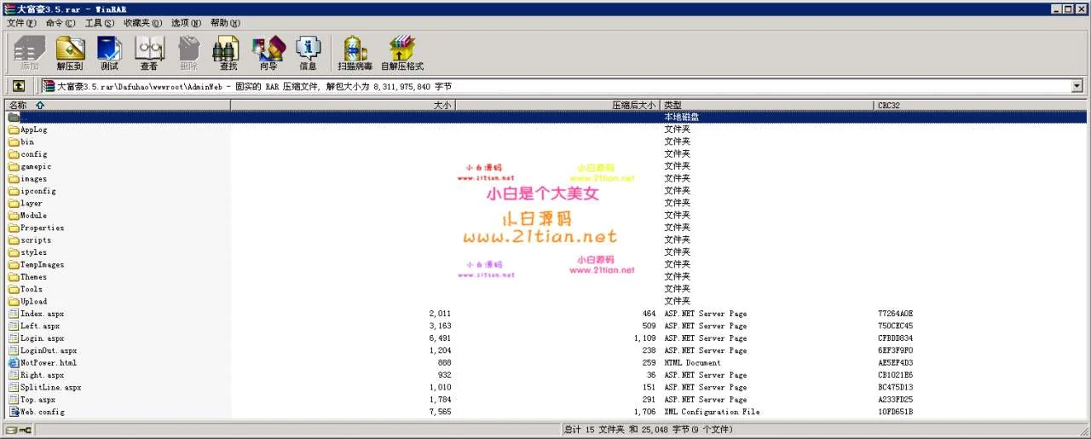Expand the archive path dropdown arrow
Image resolution: width=1091 pixels, height=439 pixels.
point(1076,86)
